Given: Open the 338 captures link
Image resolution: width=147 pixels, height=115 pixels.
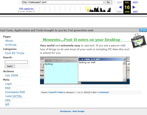Looking at the screenshot, I should click(26, 9).
